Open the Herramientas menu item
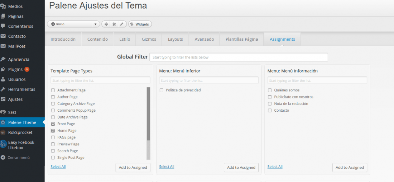 coord(22,89)
